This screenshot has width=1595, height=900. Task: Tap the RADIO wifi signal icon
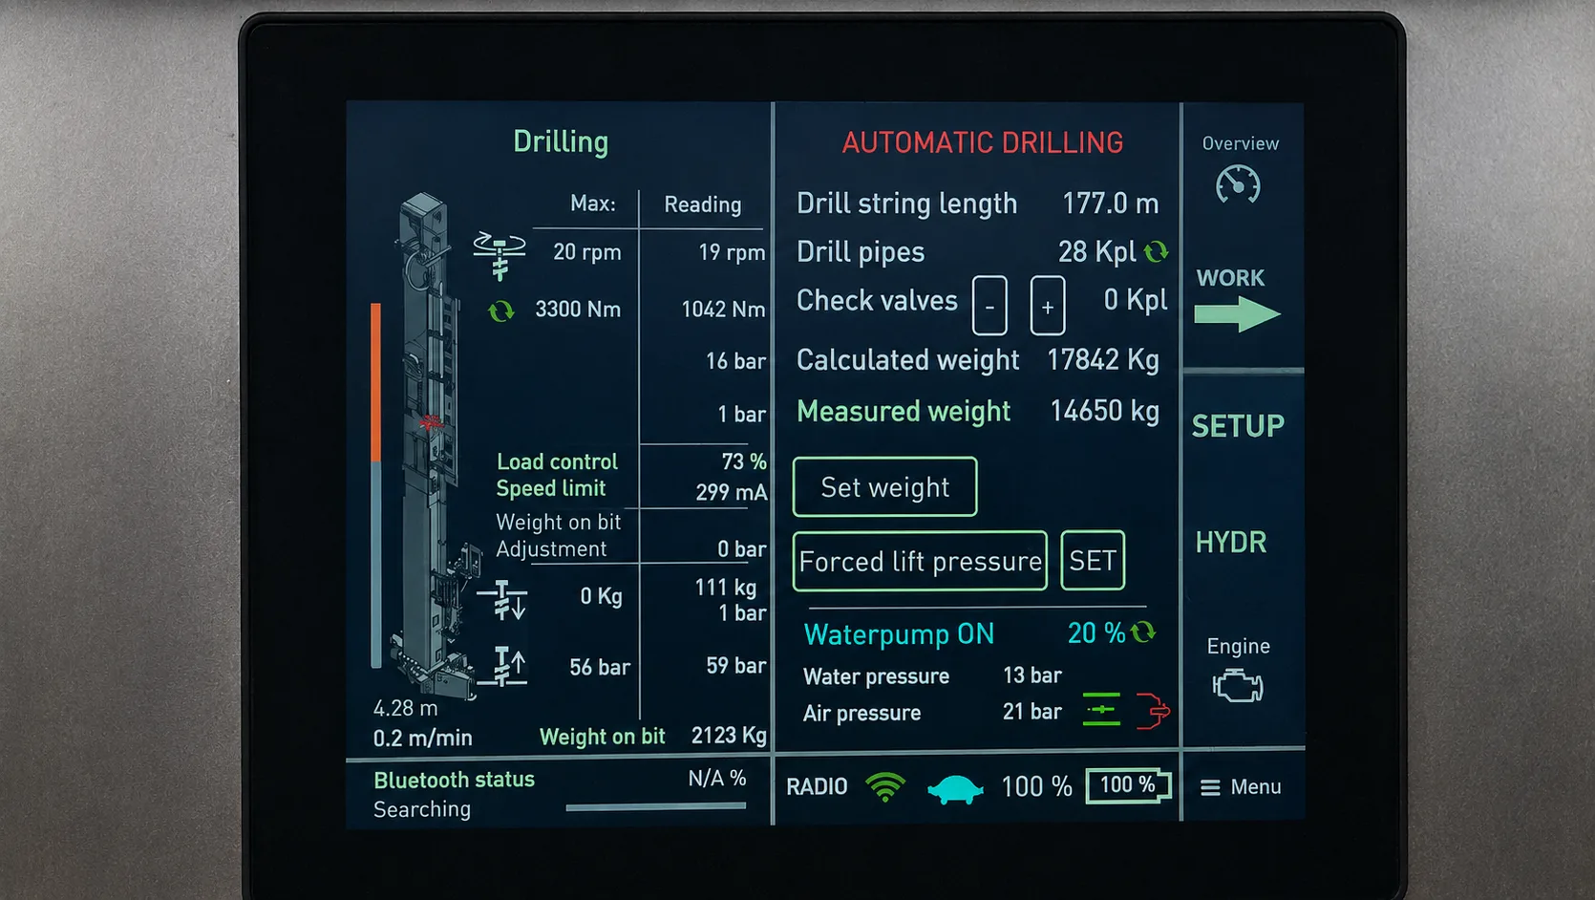coord(885,787)
